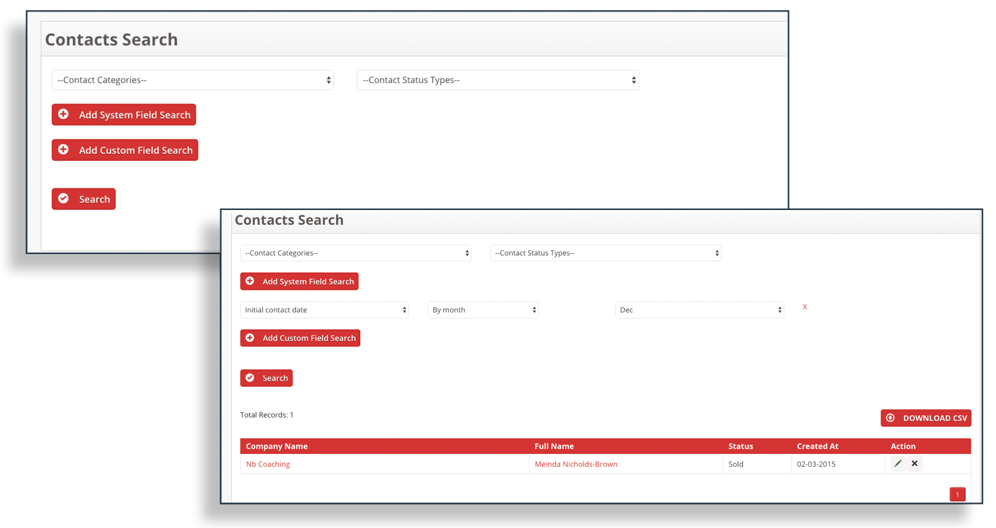
Task: Click Add System Field Search in back window
Action: point(124,115)
